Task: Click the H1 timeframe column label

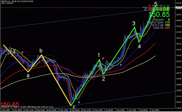Action: tap(165, 5)
